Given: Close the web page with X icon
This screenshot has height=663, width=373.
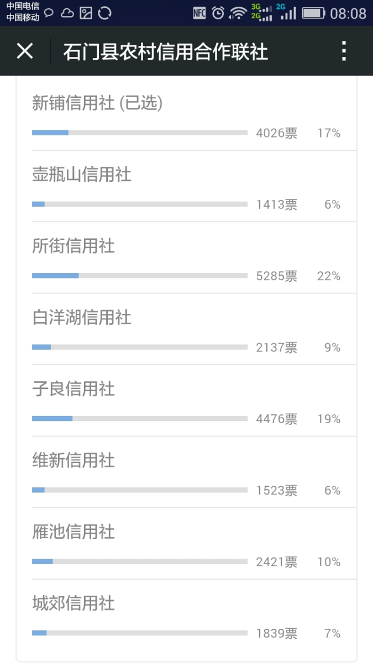Looking at the screenshot, I should (x=25, y=51).
